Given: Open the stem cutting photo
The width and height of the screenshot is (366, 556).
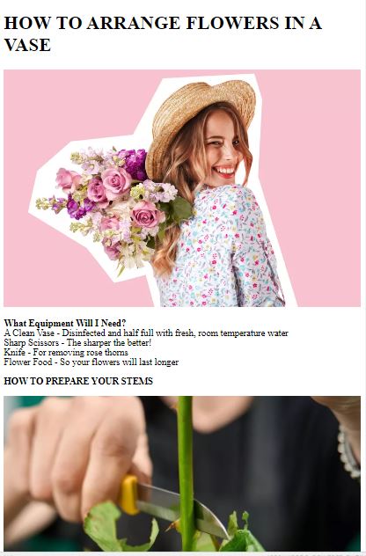Looking at the screenshot, I should [x=182, y=473].
